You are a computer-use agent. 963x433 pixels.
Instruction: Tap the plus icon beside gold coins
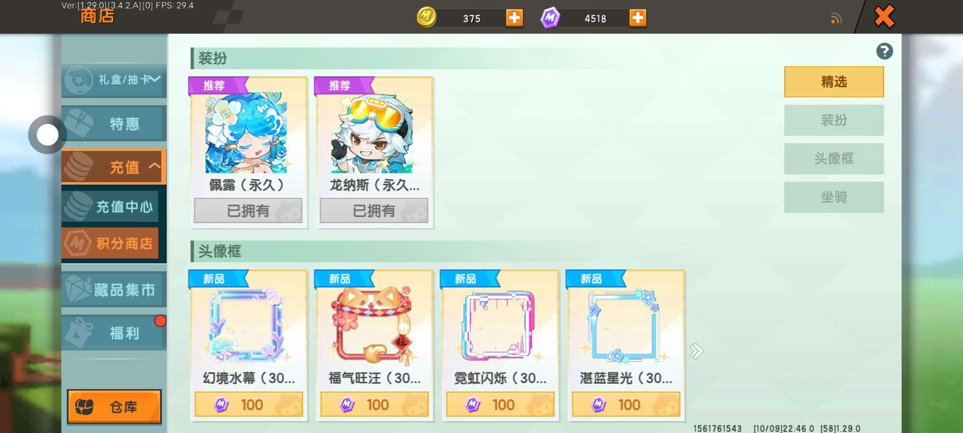click(514, 18)
